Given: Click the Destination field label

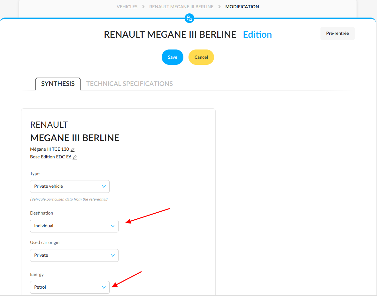Looking at the screenshot, I should point(42,213).
